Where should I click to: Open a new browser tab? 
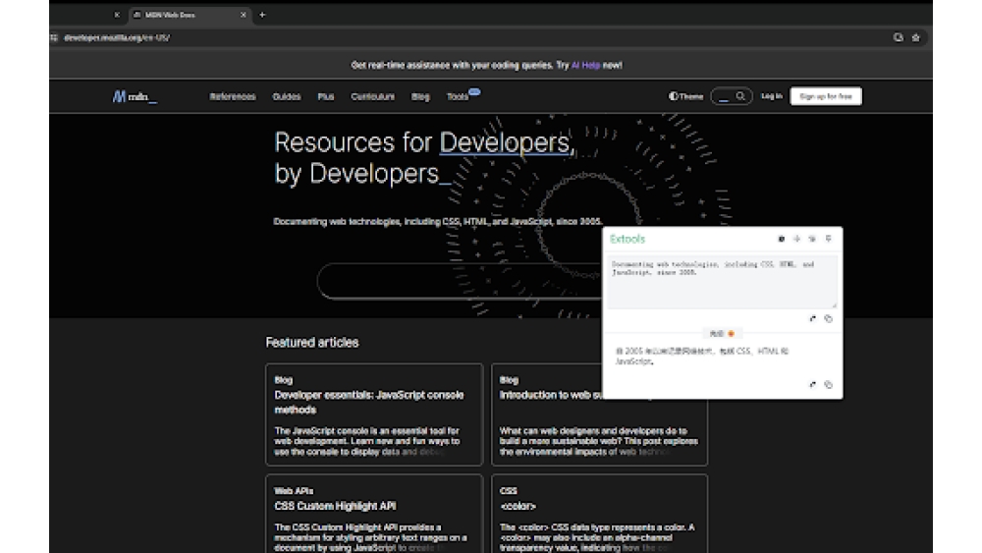click(262, 15)
